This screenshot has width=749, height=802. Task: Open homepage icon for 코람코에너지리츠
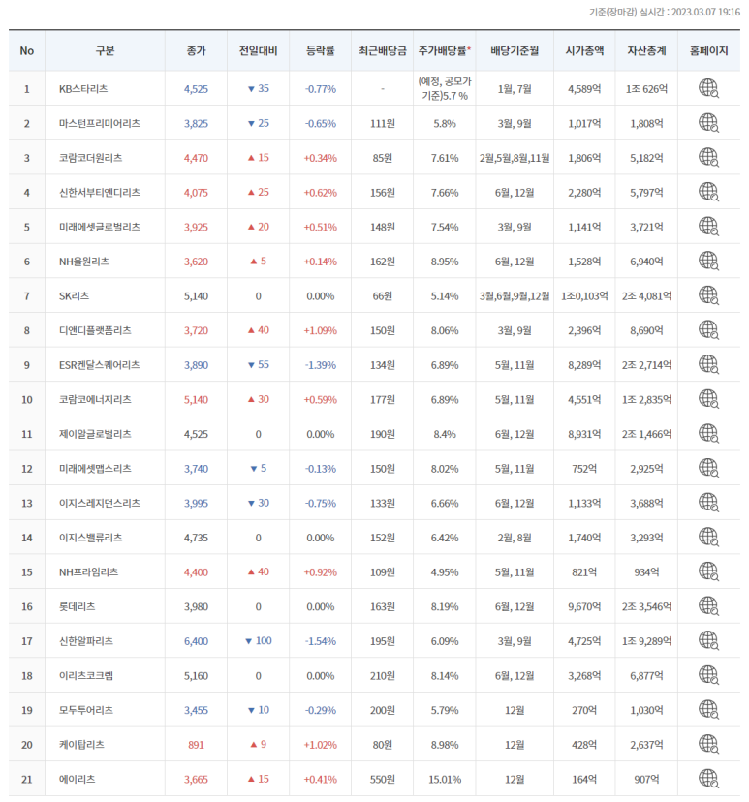[x=708, y=399]
